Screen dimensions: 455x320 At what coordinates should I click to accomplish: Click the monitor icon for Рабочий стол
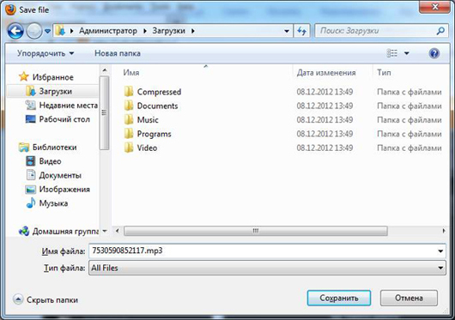[x=30, y=119]
